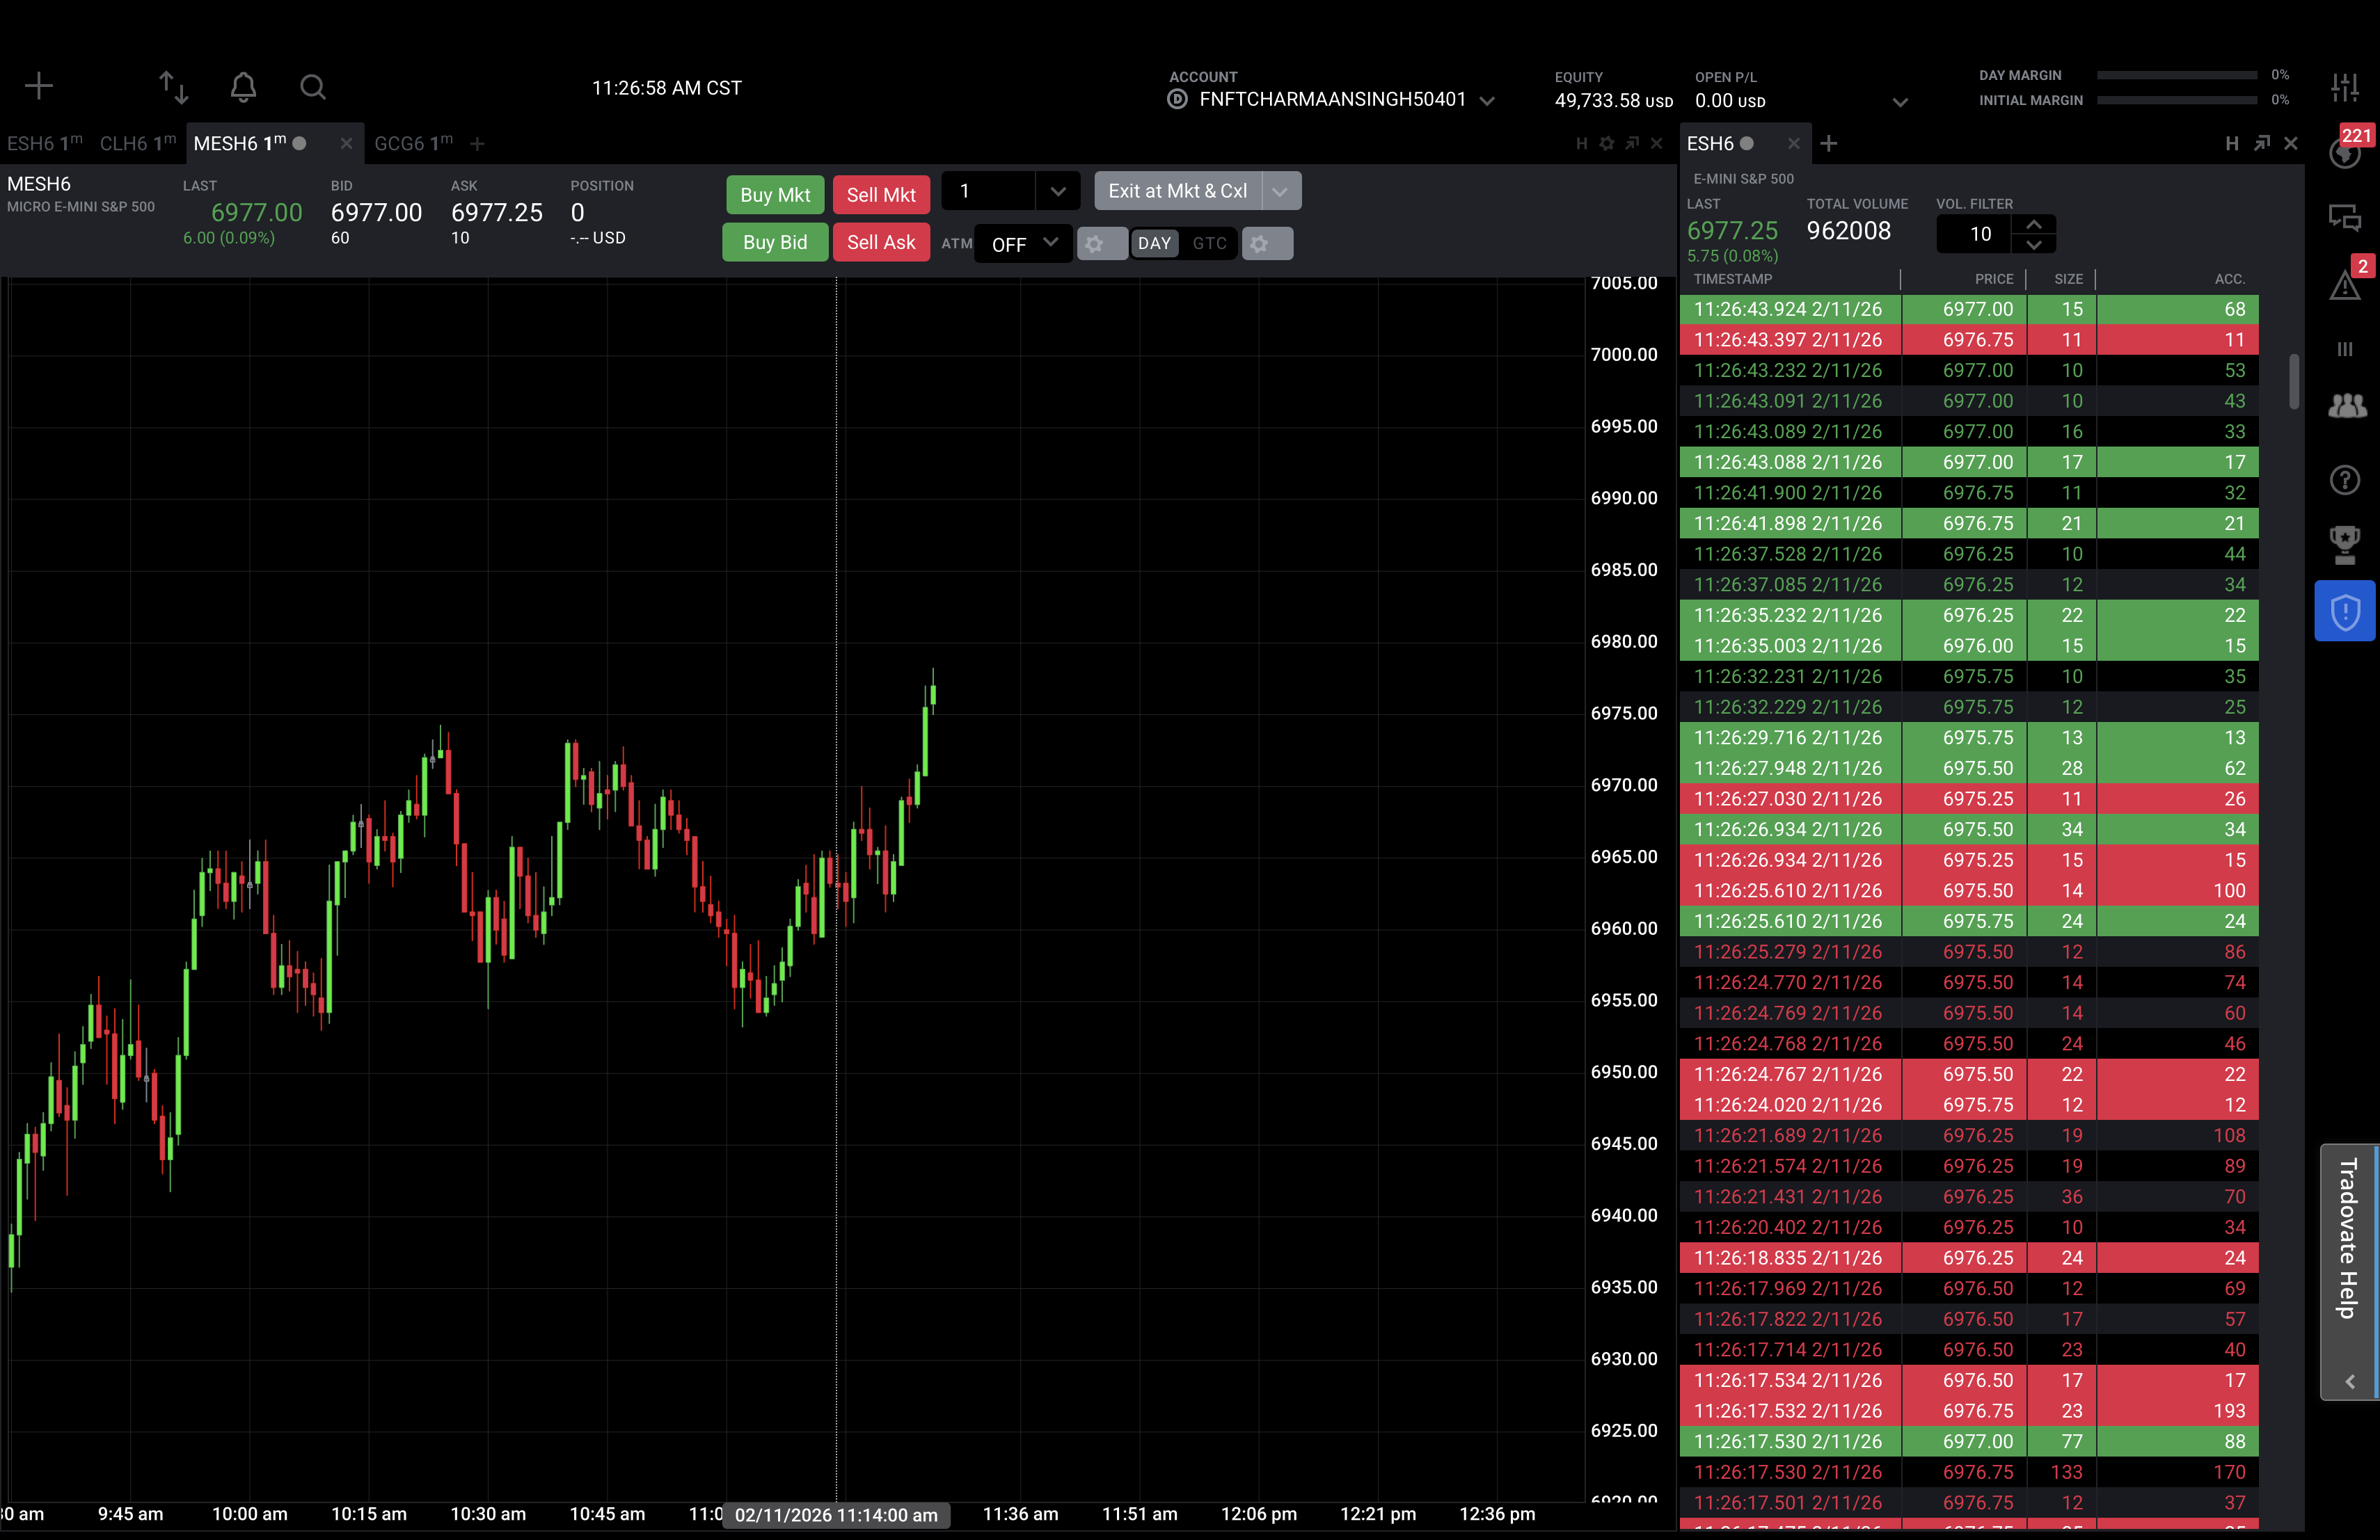Increase the volume filter value with up arrow
The width and height of the screenshot is (2380, 1540).
[x=2033, y=224]
